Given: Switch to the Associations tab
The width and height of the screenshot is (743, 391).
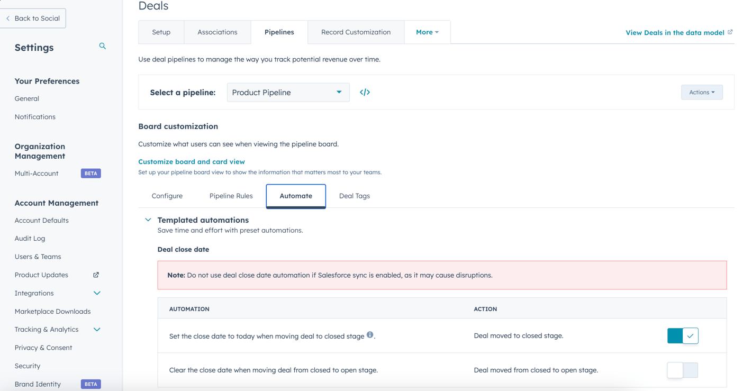Looking at the screenshot, I should click(x=217, y=32).
